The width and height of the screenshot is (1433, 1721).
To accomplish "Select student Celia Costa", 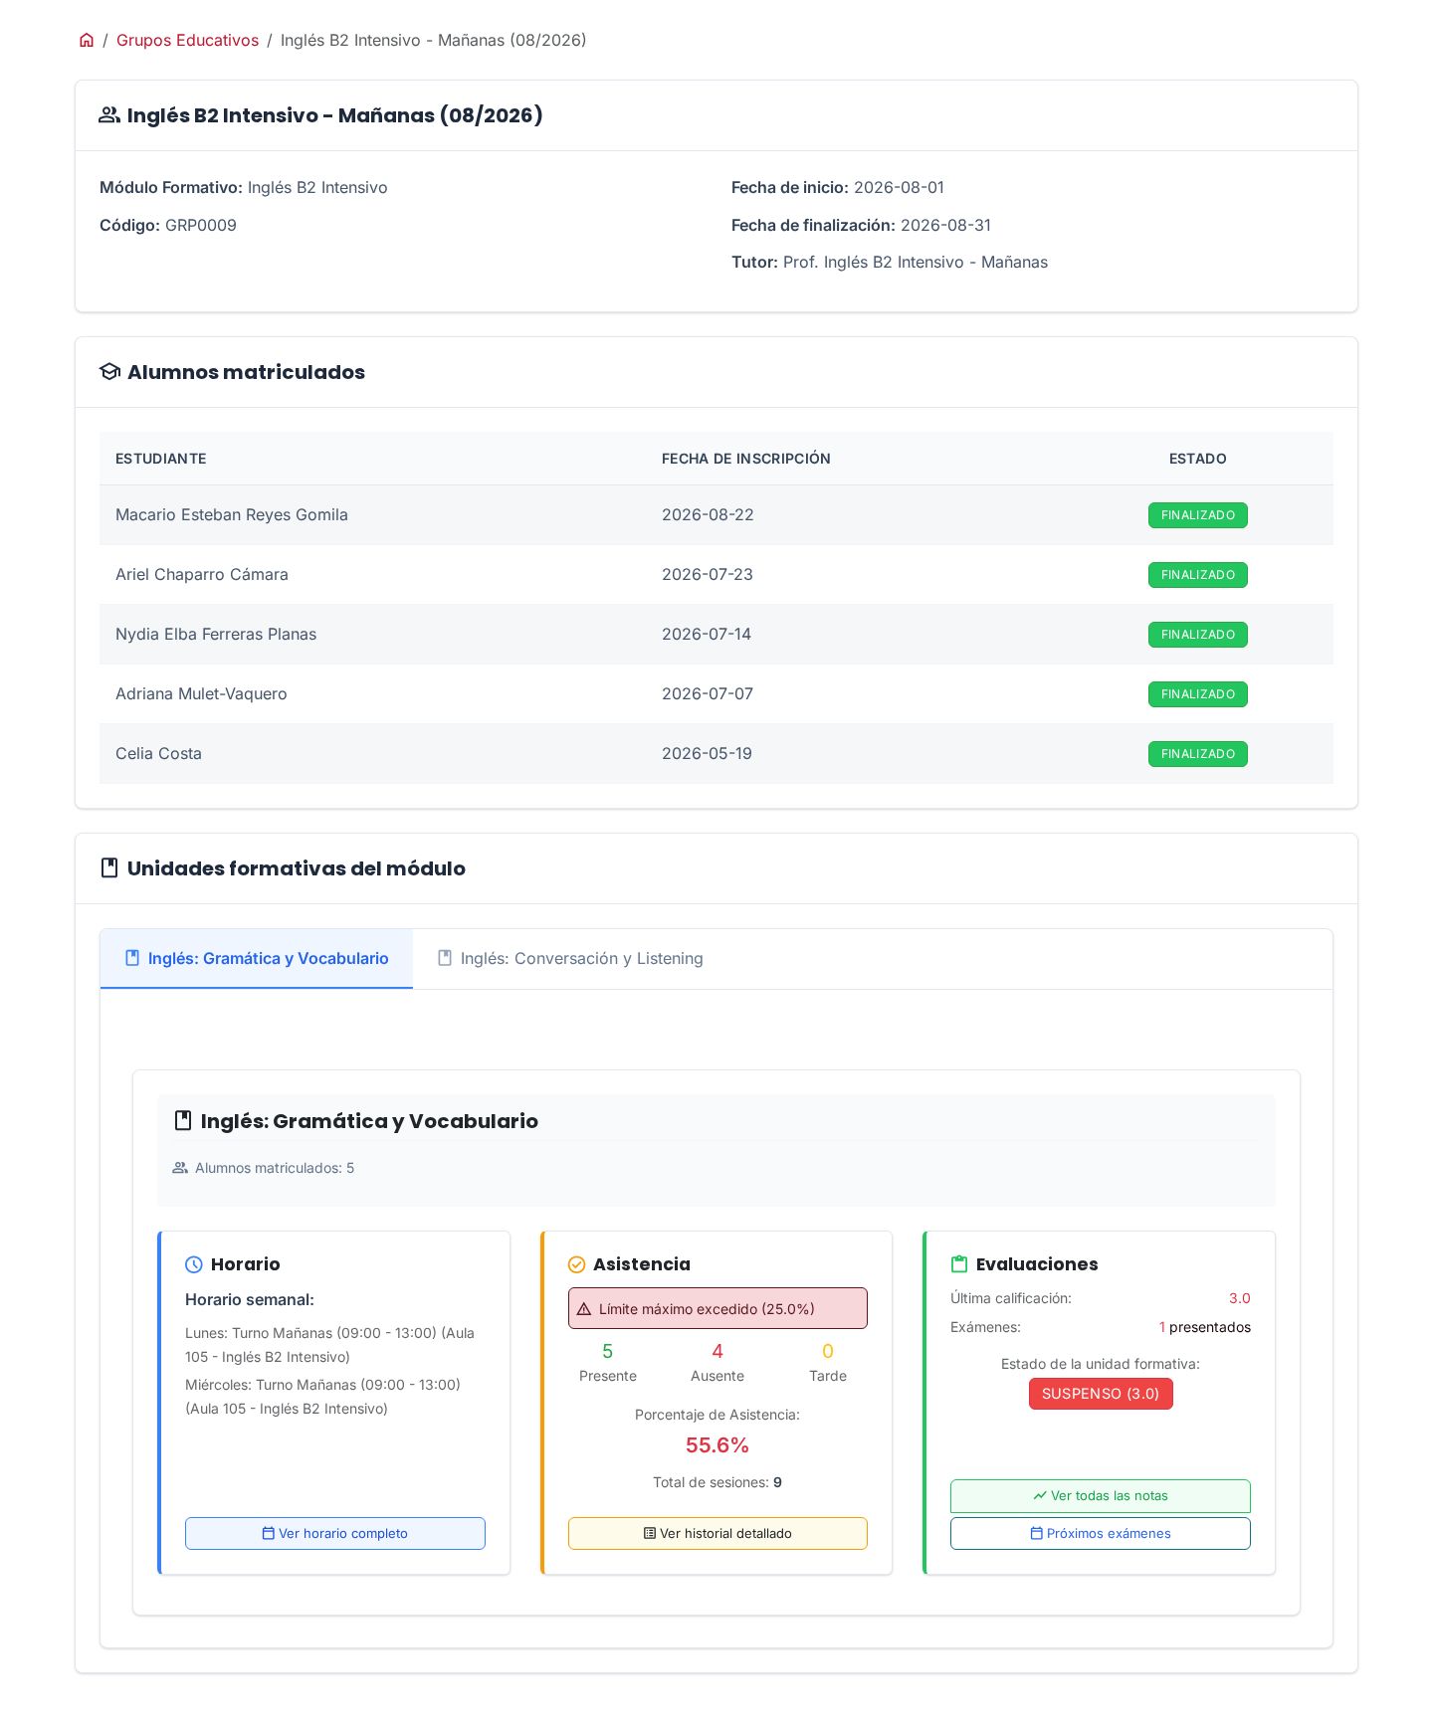I will tap(158, 754).
